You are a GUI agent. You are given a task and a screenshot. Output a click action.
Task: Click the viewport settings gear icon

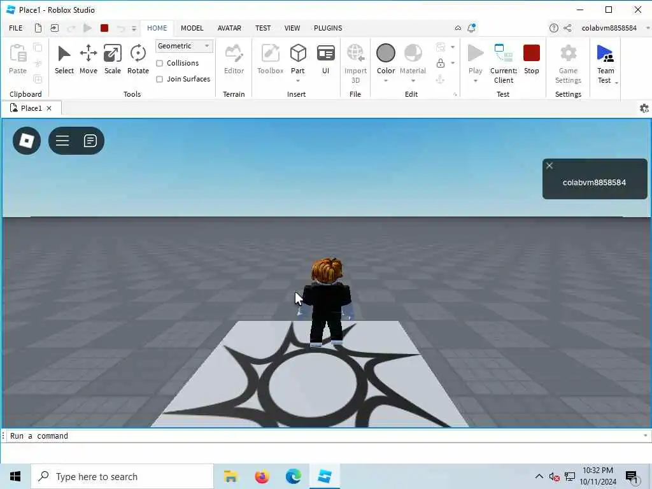click(x=644, y=108)
